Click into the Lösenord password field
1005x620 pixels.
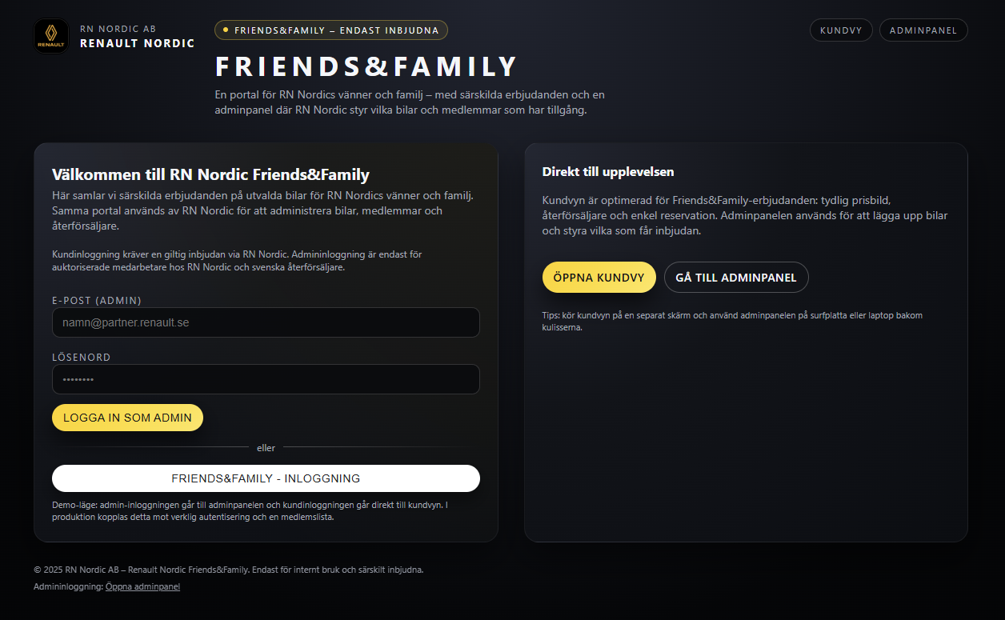pos(266,379)
